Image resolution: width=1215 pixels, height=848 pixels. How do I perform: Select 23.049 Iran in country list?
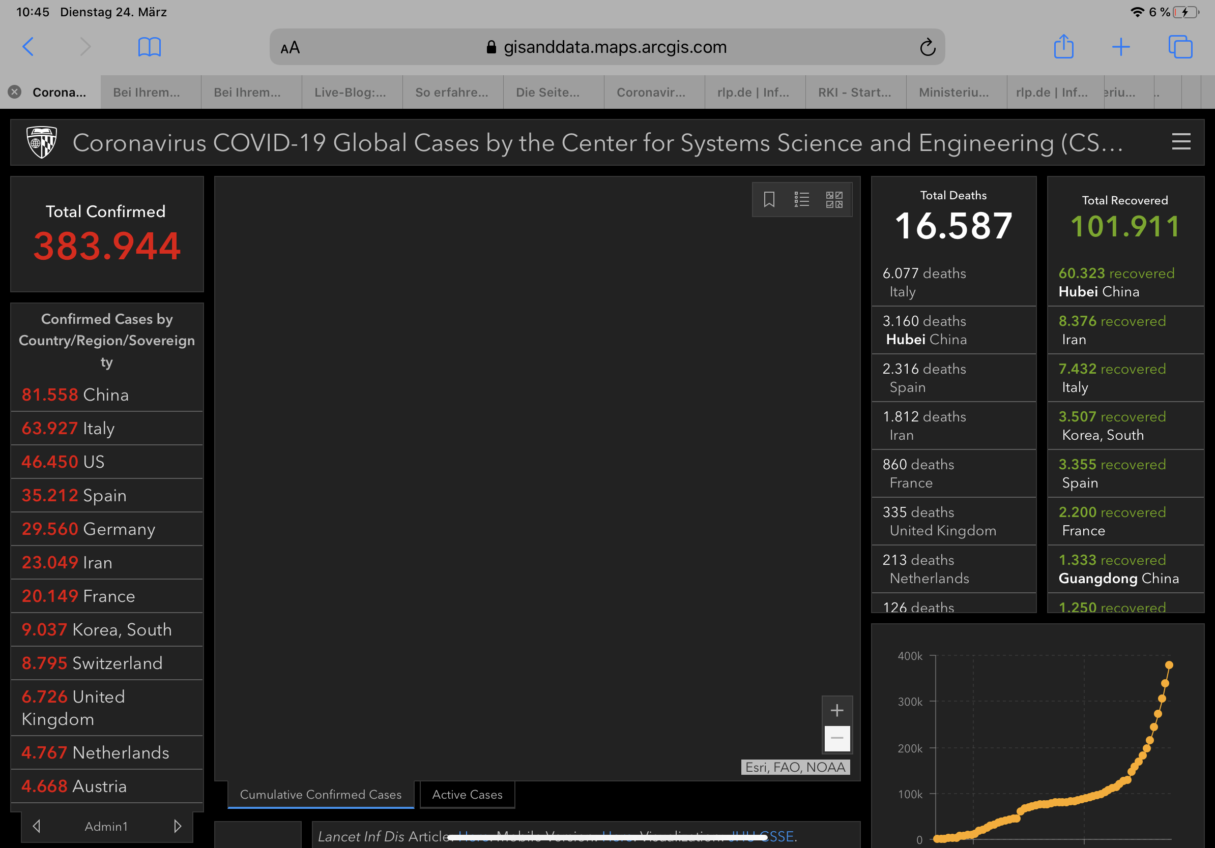(106, 562)
